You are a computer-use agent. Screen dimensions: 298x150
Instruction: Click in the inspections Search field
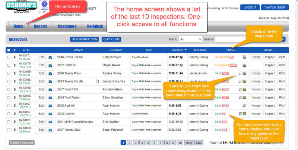click(231, 39)
